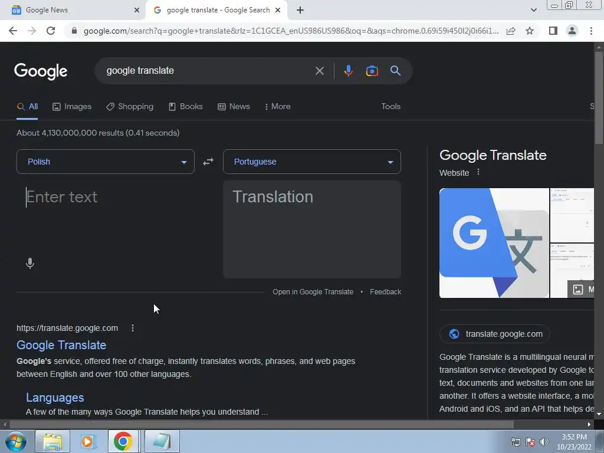This screenshot has height=453, width=604.
Task: Open File Explorer from taskbar
Action: (52, 441)
